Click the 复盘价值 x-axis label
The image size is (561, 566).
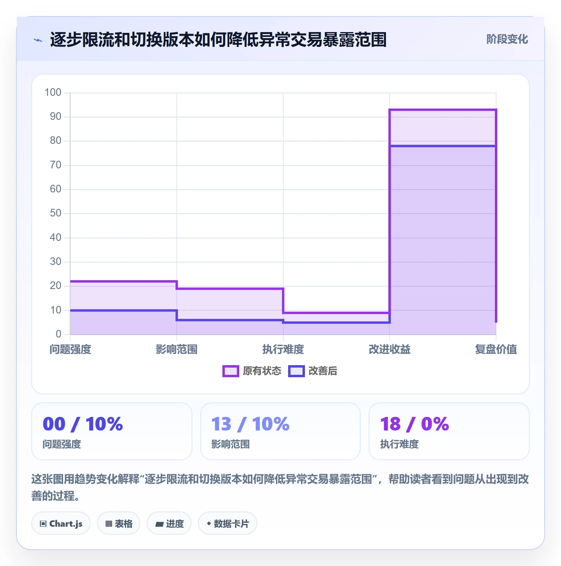pyautogui.click(x=496, y=349)
